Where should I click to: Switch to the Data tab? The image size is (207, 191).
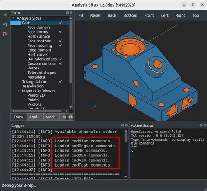point(19,117)
